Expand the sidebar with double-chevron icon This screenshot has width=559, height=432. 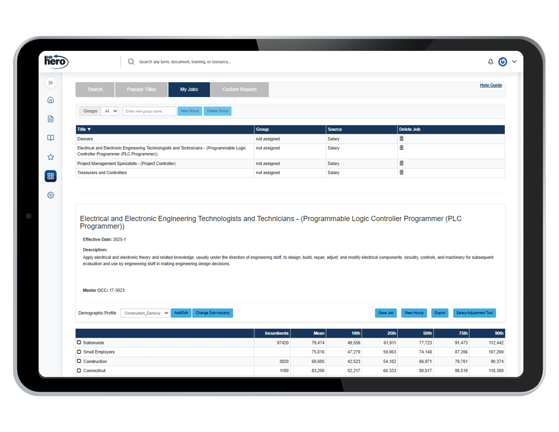(x=51, y=83)
